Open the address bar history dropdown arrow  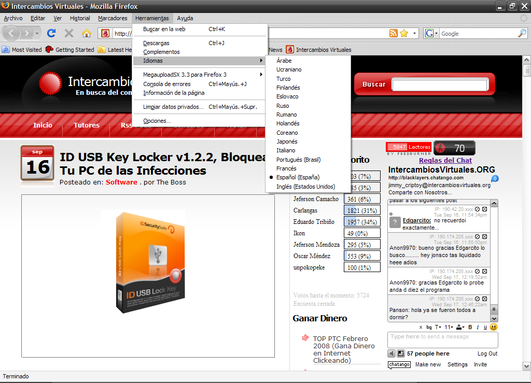pos(414,33)
